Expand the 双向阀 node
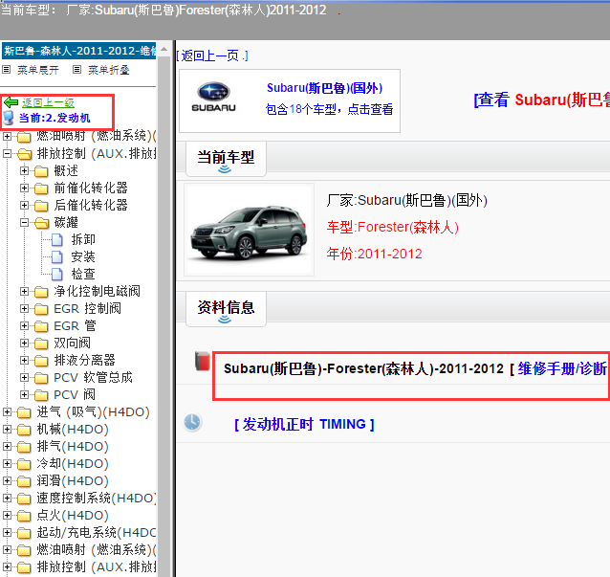Image resolution: width=610 pixels, height=577 pixels. click(24, 343)
